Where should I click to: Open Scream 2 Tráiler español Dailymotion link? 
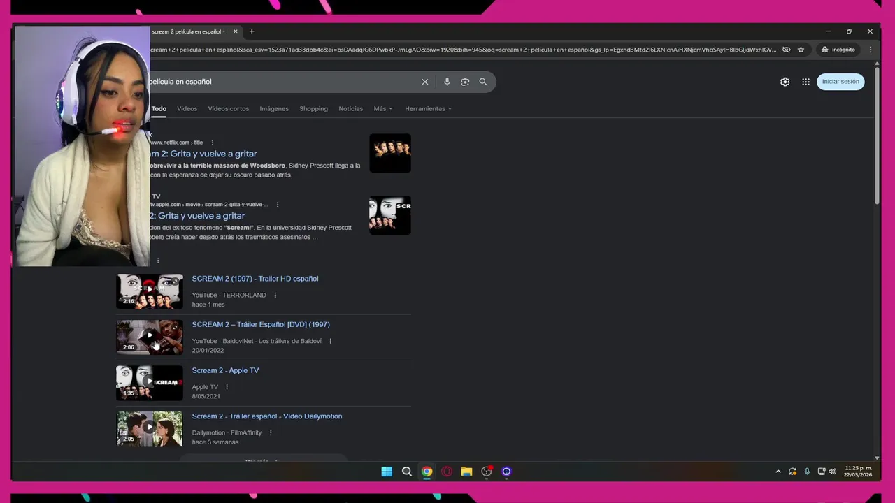267,416
